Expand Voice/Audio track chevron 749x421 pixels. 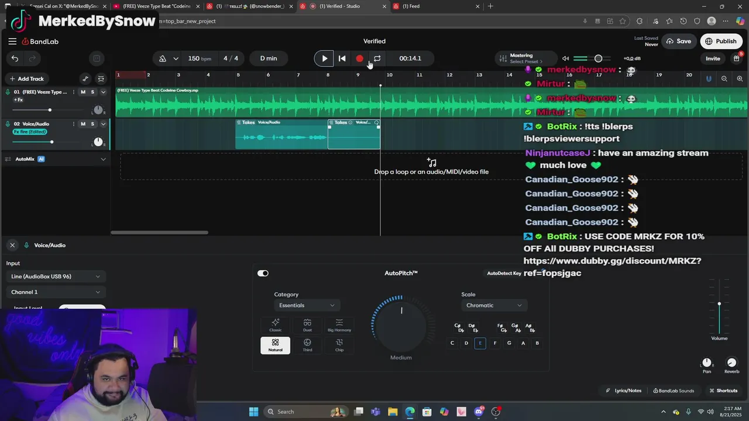tap(103, 124)
